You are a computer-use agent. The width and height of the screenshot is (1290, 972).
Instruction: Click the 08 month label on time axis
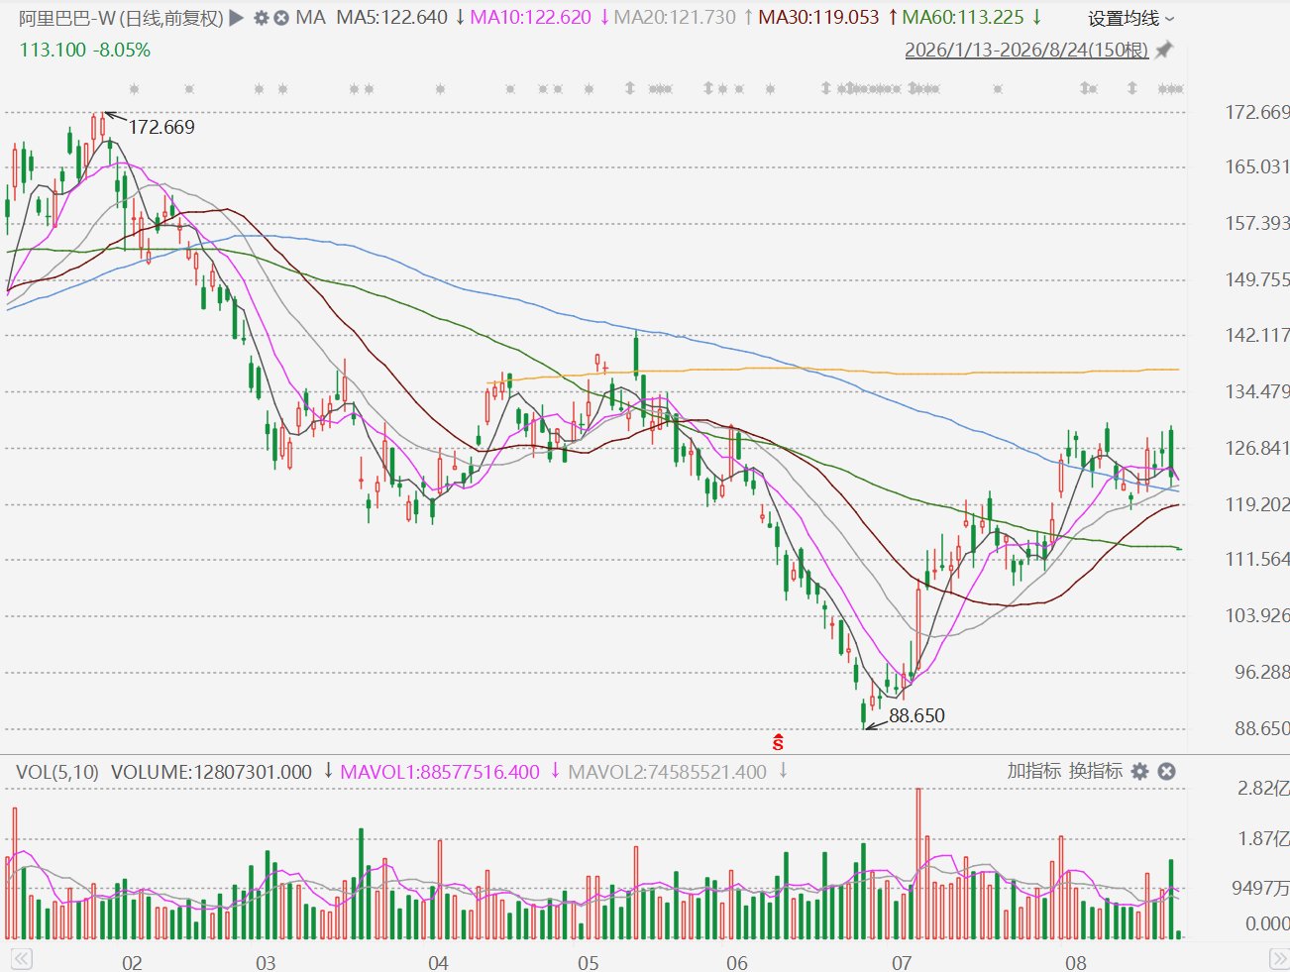pyautogui.click(x=1076, y=963)
